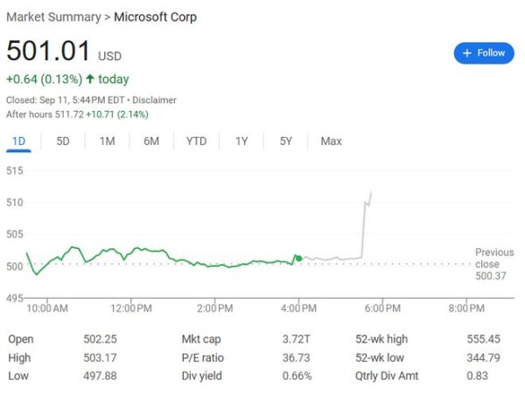Switch to the 1Y chart view
The height and width of the screenshot is (394, 525).
[241, 142]
